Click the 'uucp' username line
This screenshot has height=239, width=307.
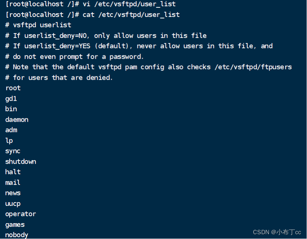(13, 204)
